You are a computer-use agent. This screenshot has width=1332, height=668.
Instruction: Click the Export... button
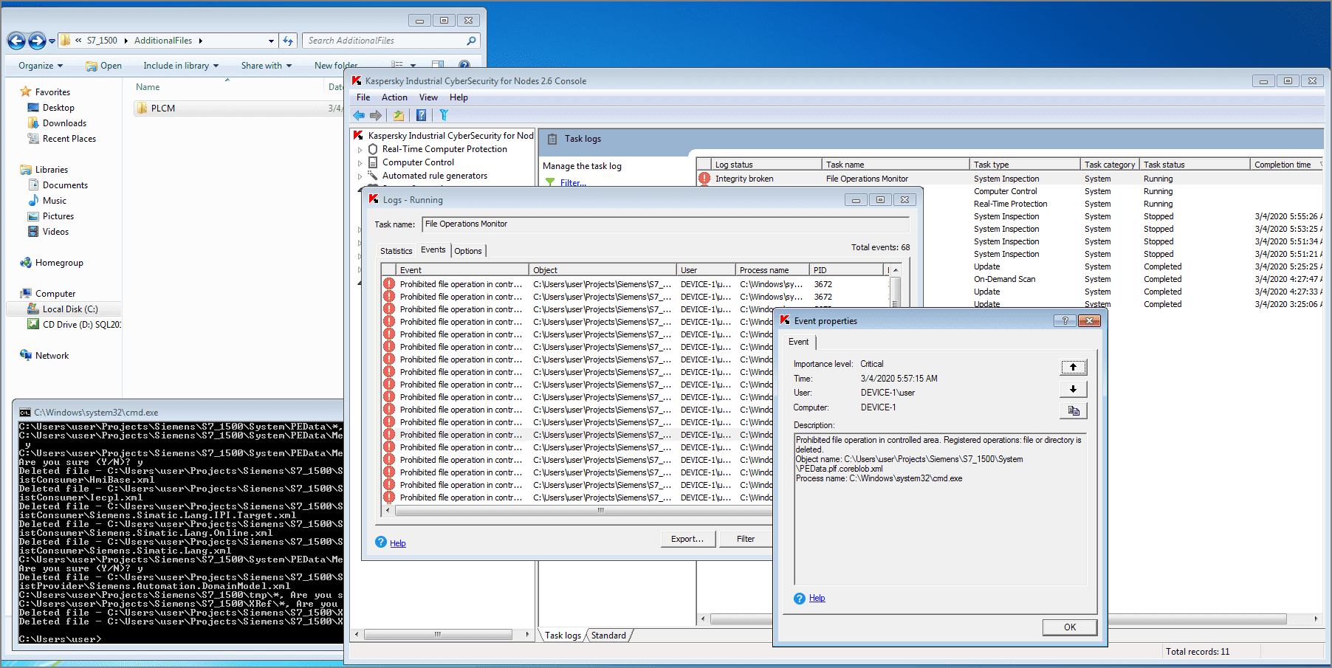[x=687, y=539]
